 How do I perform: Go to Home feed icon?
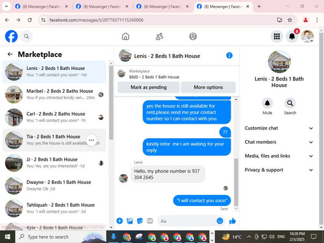click(126, 36)
